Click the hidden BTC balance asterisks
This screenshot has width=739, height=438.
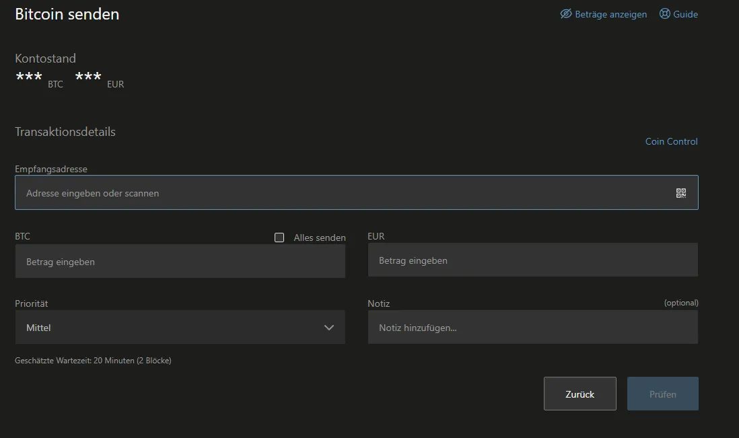[x=29, y=76]
